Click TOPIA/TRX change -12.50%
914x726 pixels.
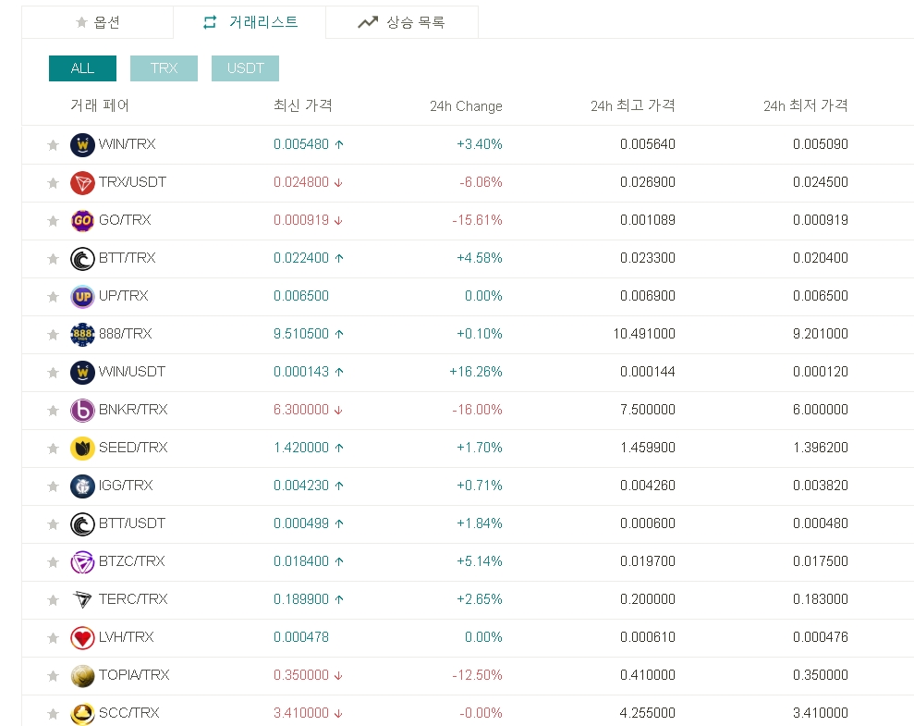pos(477,675)
